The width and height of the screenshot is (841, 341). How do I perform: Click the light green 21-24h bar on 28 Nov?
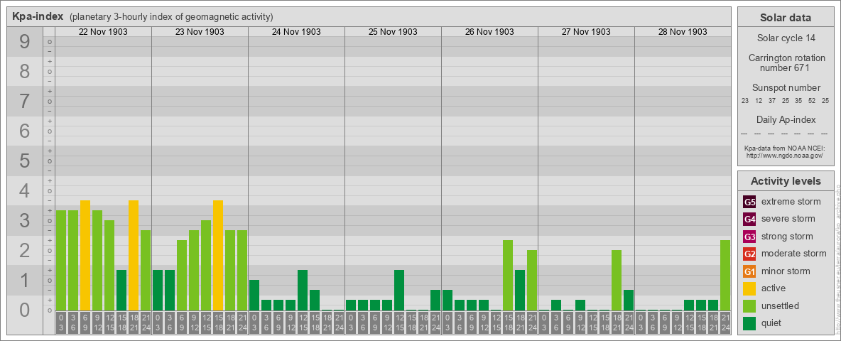pyautogui.click(x=725, y=275)
